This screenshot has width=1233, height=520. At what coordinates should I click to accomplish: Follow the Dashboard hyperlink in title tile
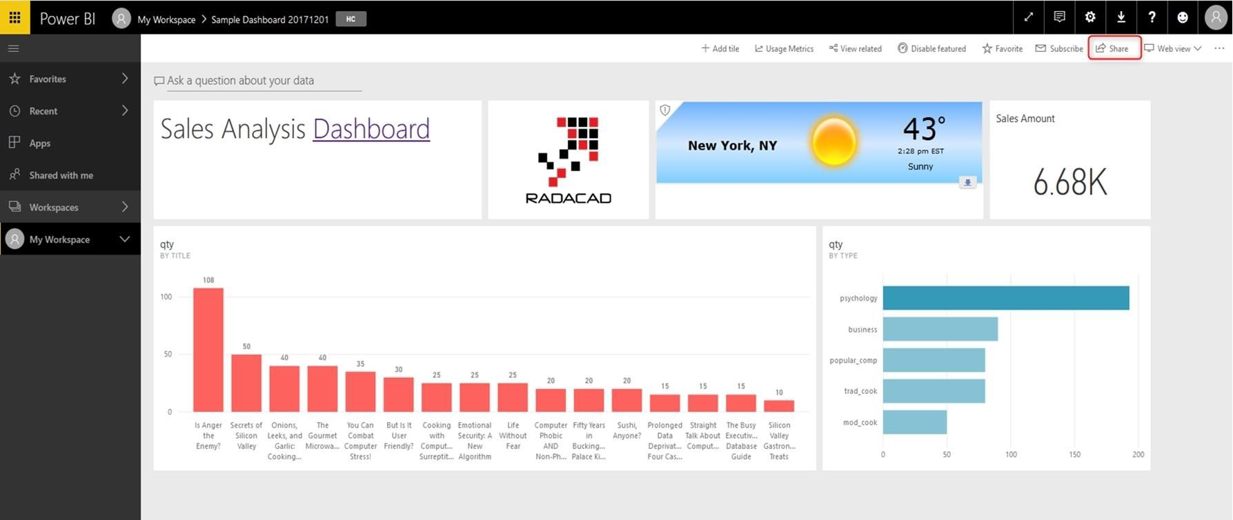click(371, 129)
